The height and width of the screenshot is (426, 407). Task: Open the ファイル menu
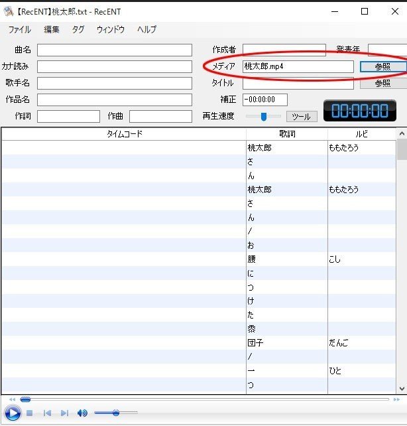(19, 29)
